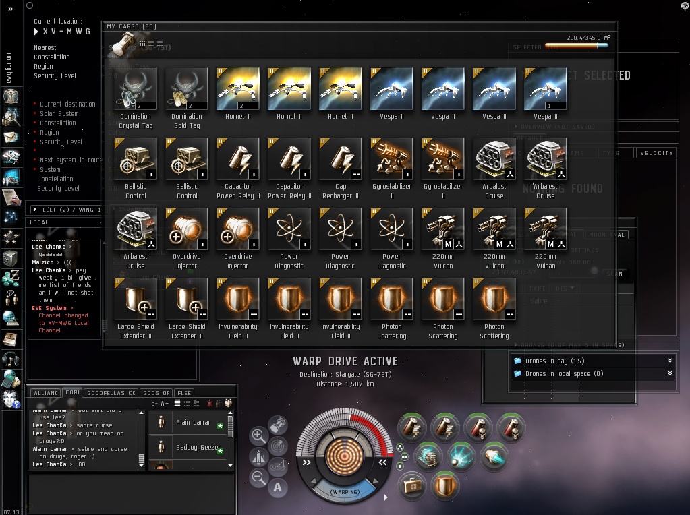
Task: Switch to GOODFELLAS CC chat tab
Action: pyautogui.click(x=111, y=393)
